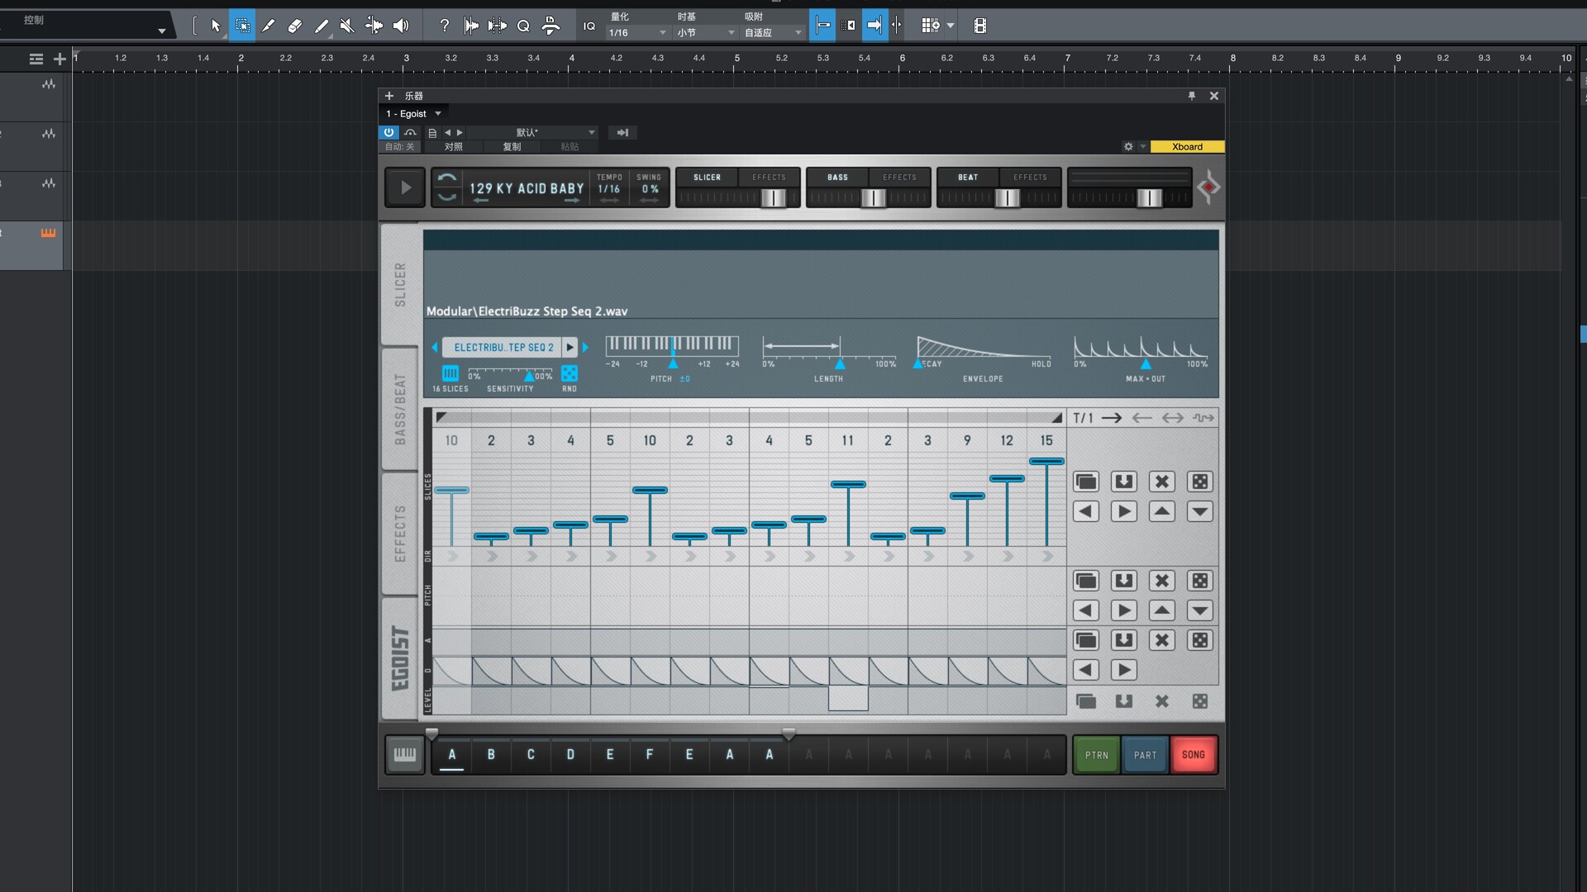Pin the instrument window

pos(1192,96)
